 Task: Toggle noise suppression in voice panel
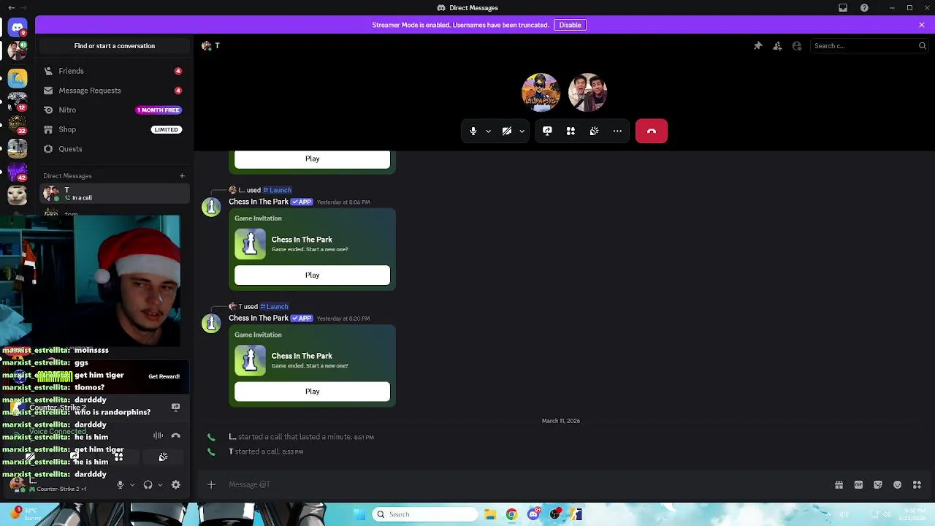tap(158, 435)
